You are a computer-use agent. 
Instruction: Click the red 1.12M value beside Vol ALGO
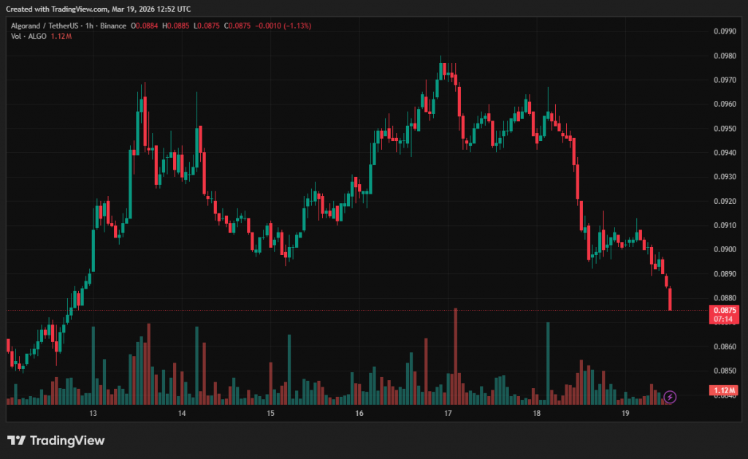[x=60, y=36]
